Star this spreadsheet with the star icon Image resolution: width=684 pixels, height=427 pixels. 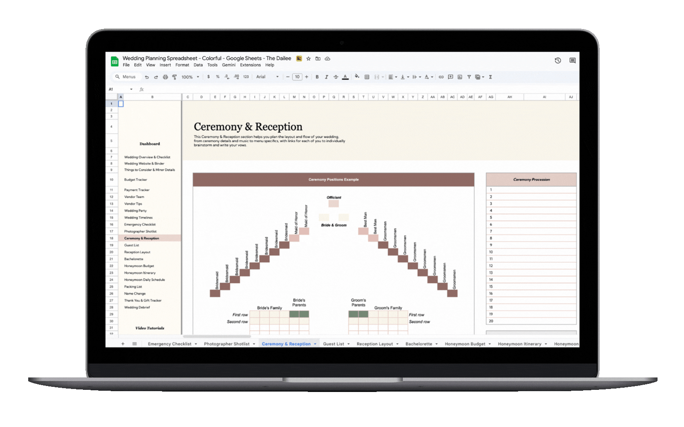308,58
